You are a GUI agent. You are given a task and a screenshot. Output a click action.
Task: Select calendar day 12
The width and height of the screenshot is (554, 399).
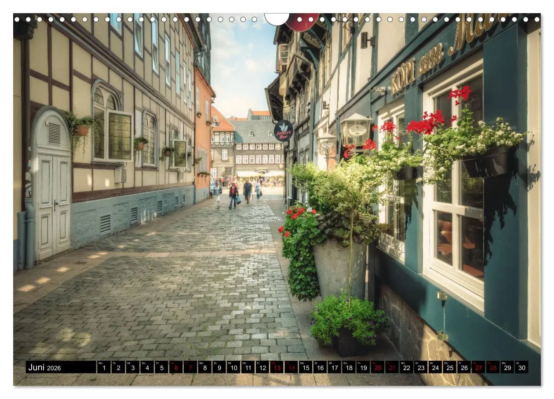pos(262,367)
